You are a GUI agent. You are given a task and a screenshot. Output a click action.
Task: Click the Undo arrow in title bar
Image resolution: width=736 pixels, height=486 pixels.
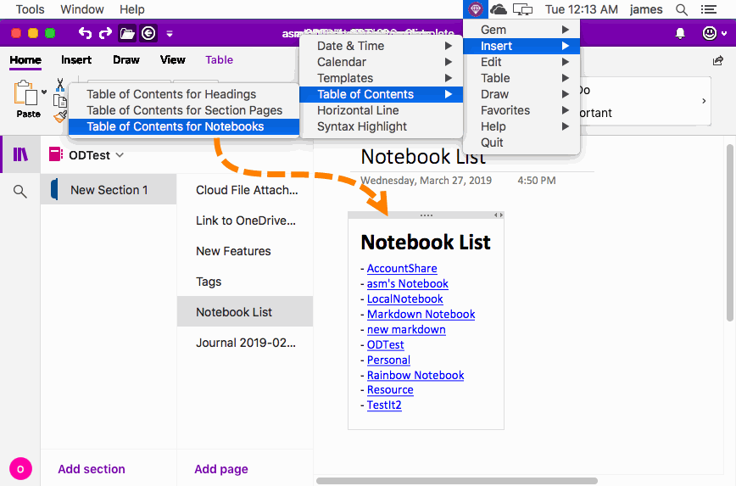85,33
